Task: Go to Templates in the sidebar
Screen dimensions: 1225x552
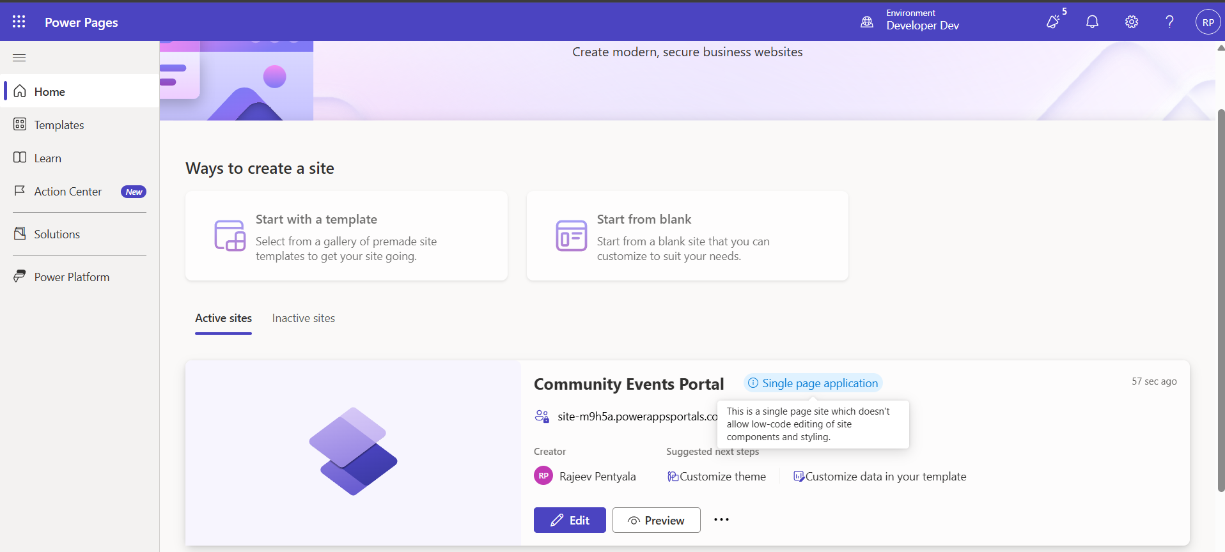Action: 59,125
